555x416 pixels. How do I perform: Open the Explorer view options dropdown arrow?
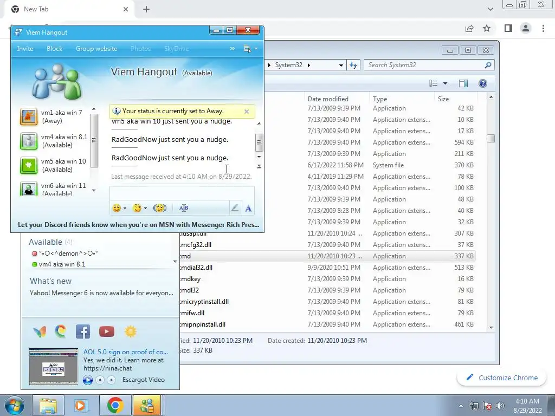click(x=446, y=83)
